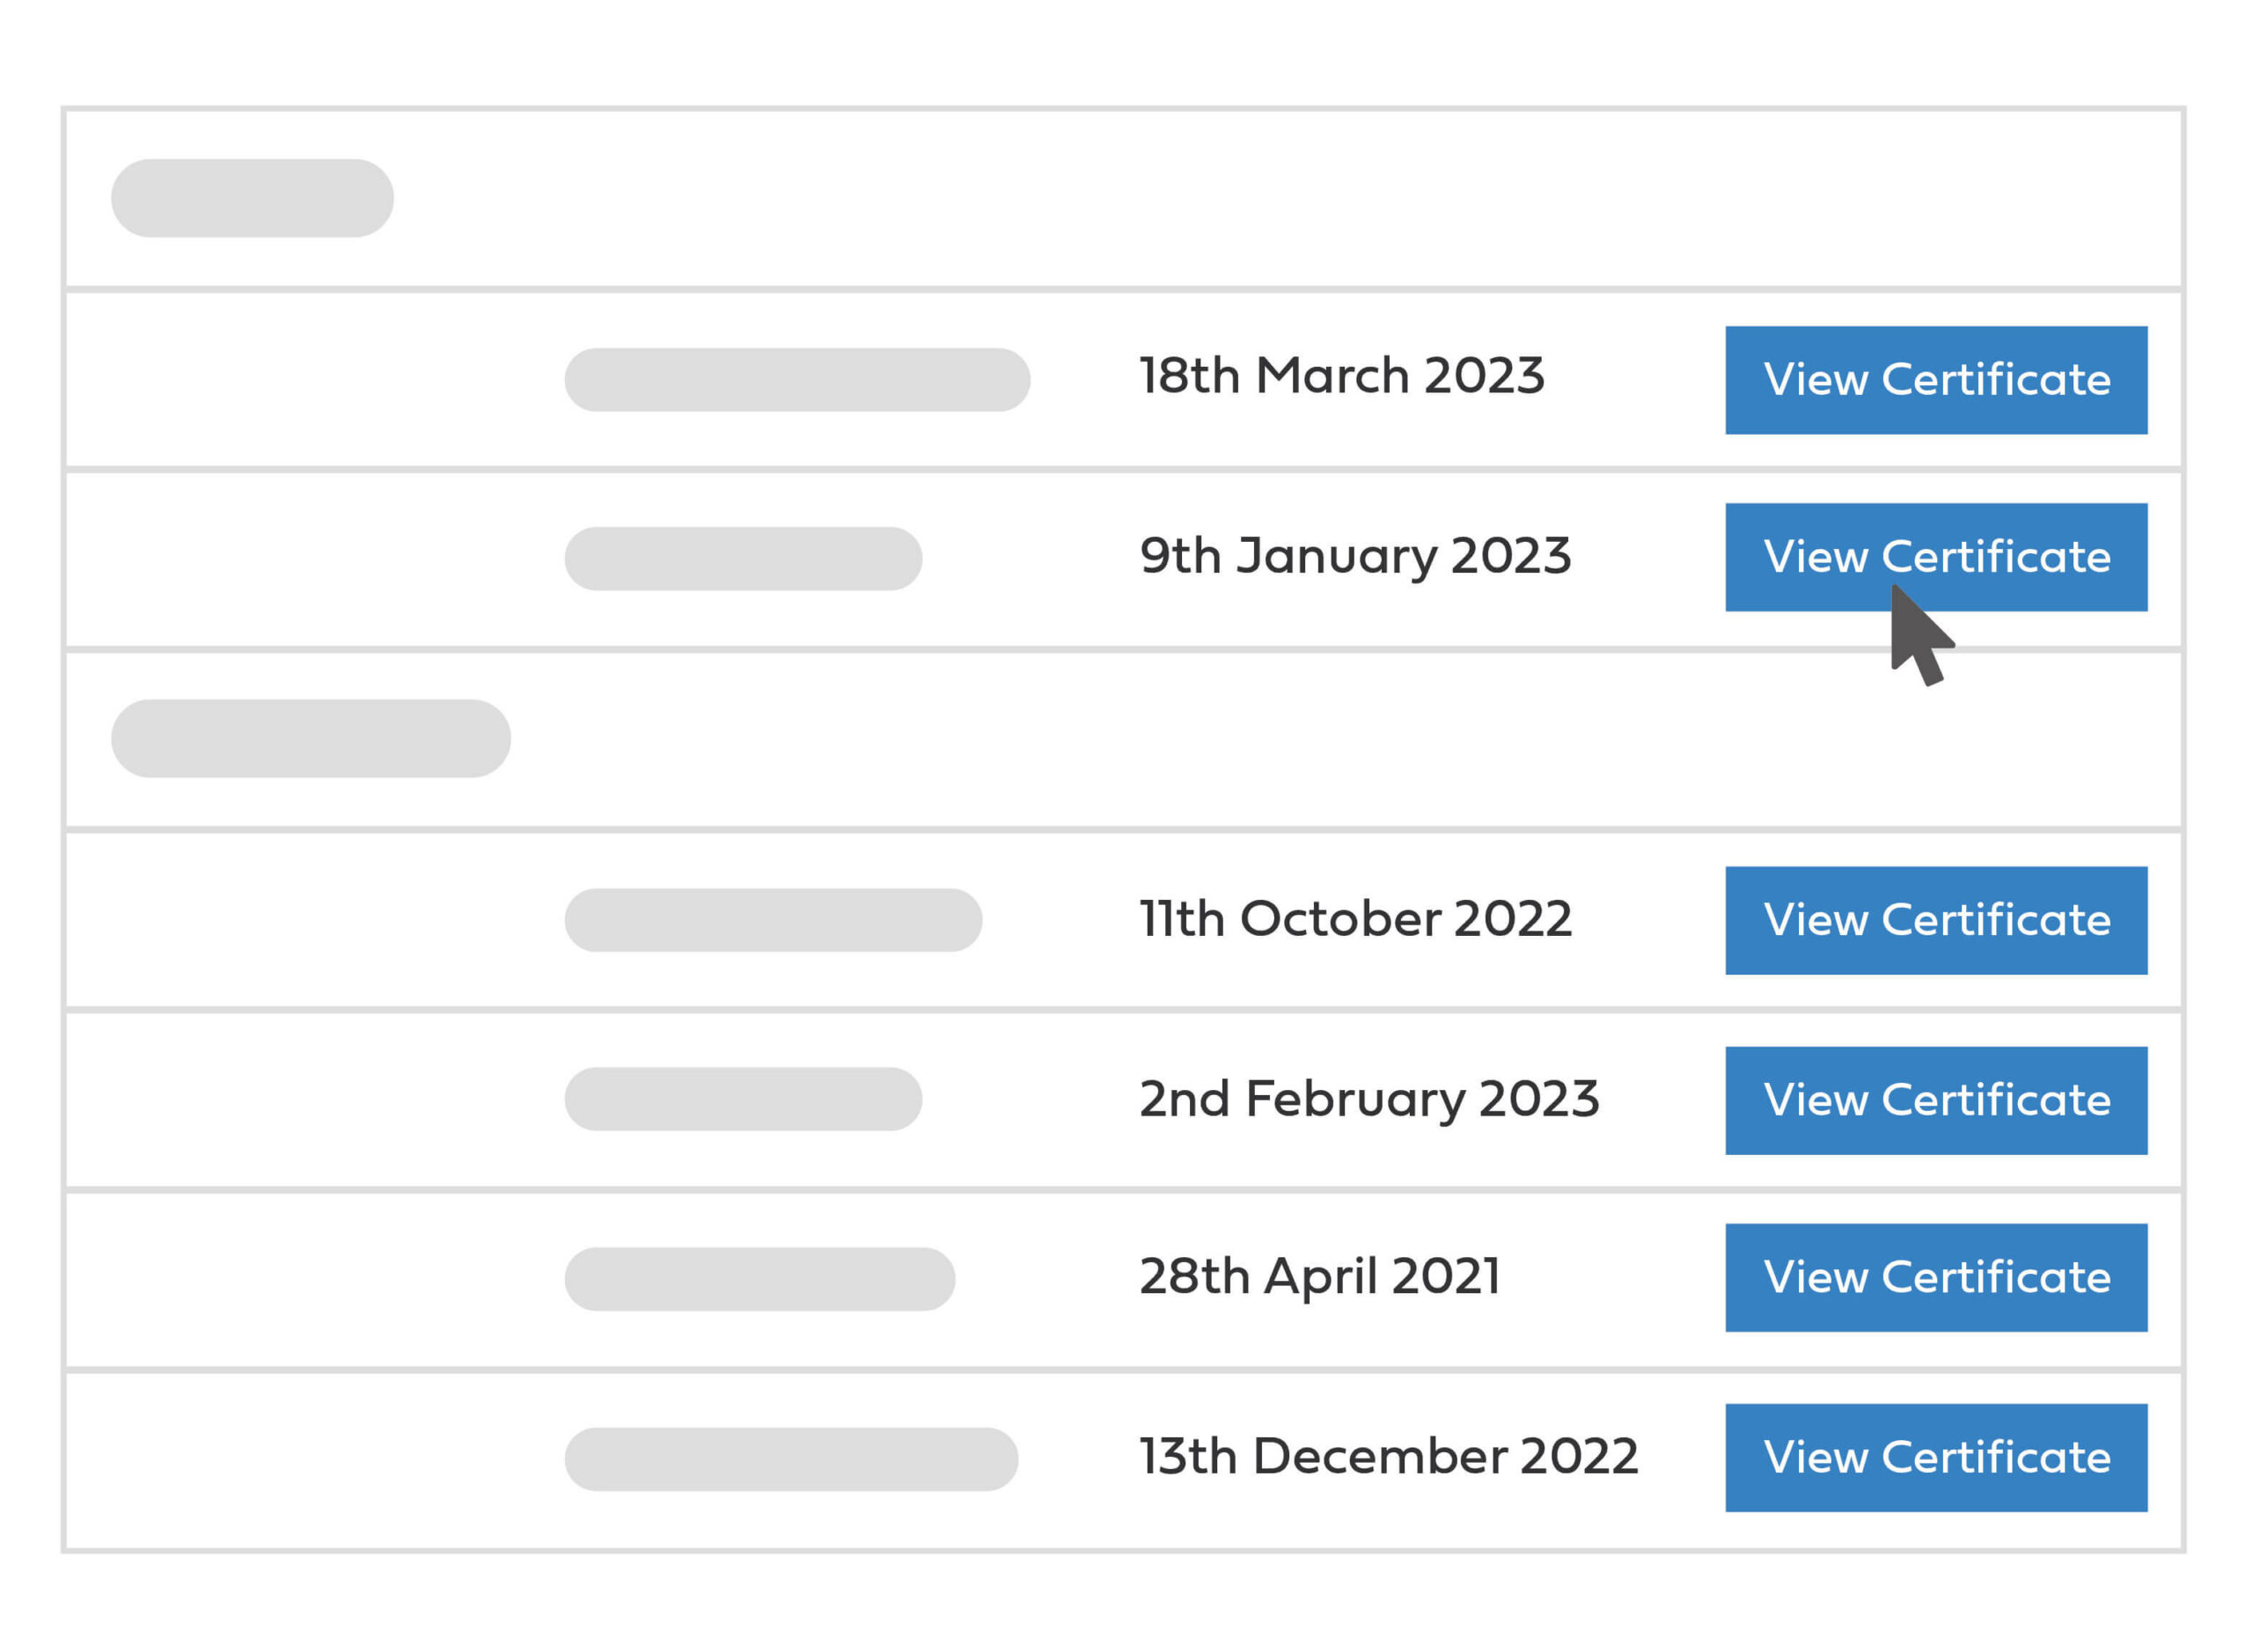Screen dimensions: 2253x1652
Task: View certificate for 11th October 2022
Action: [x=1936, y=920]
